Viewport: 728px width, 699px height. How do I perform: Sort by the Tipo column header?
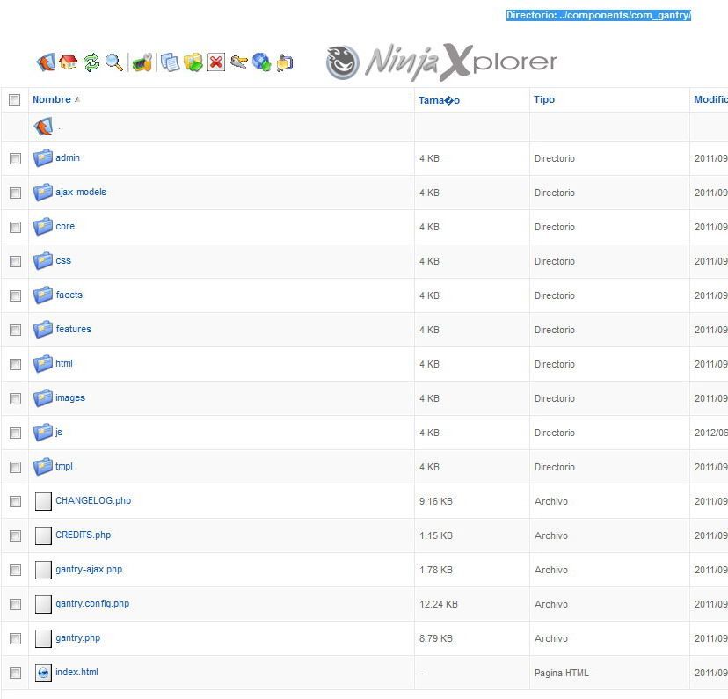(x=544, y=99)
